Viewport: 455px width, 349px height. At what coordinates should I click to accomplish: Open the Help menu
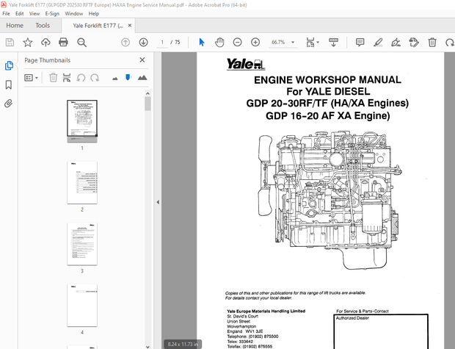93,14
